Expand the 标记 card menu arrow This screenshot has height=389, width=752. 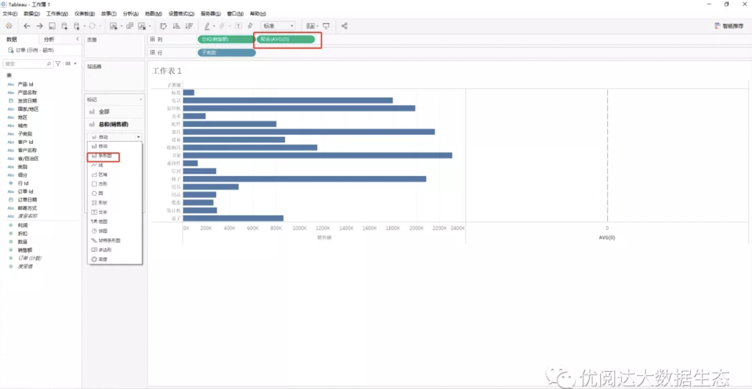coord(141,100)
